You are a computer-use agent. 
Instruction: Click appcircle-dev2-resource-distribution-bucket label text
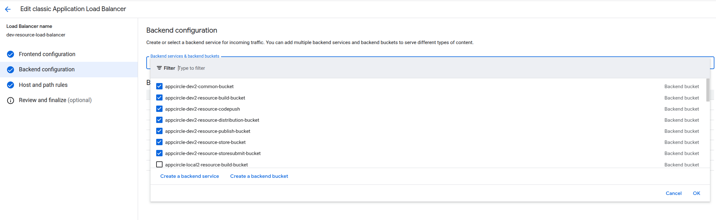212,120
